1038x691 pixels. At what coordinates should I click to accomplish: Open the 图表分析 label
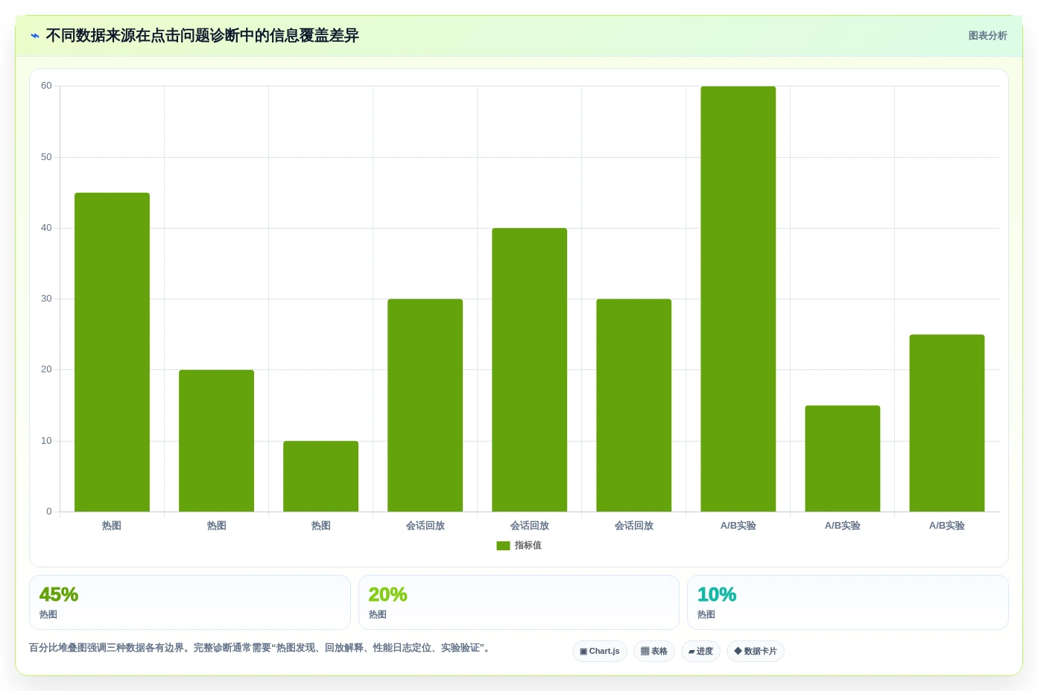[987, 36]
